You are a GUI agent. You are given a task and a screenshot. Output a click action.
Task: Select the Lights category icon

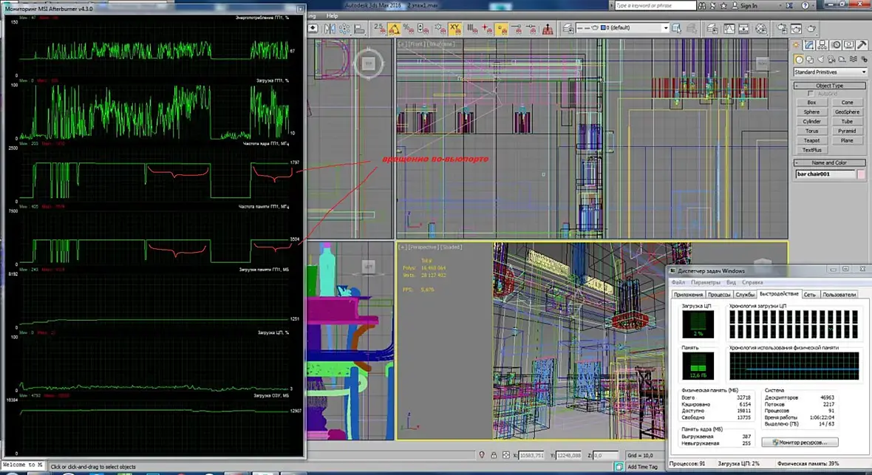click(x=821, y=59)
